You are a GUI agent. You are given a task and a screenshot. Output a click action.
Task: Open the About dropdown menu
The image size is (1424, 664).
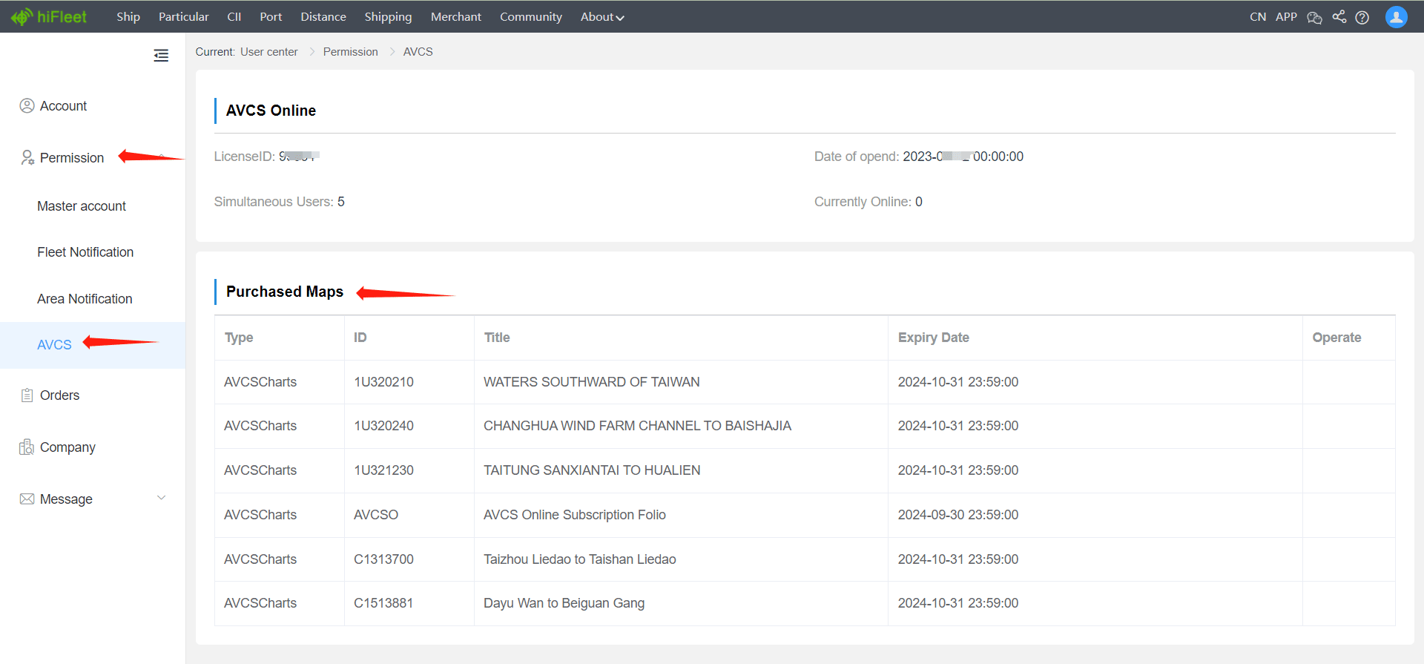tap(602, 16)
